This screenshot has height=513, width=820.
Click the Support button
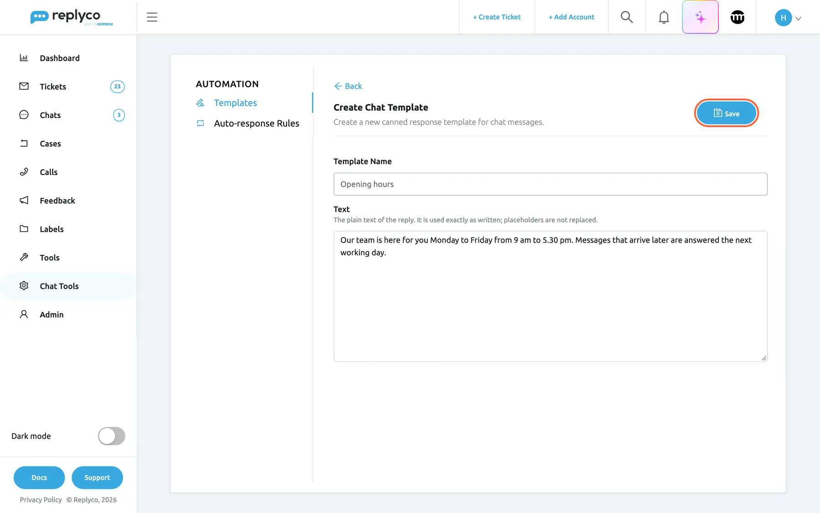click(x=97, y=477)
